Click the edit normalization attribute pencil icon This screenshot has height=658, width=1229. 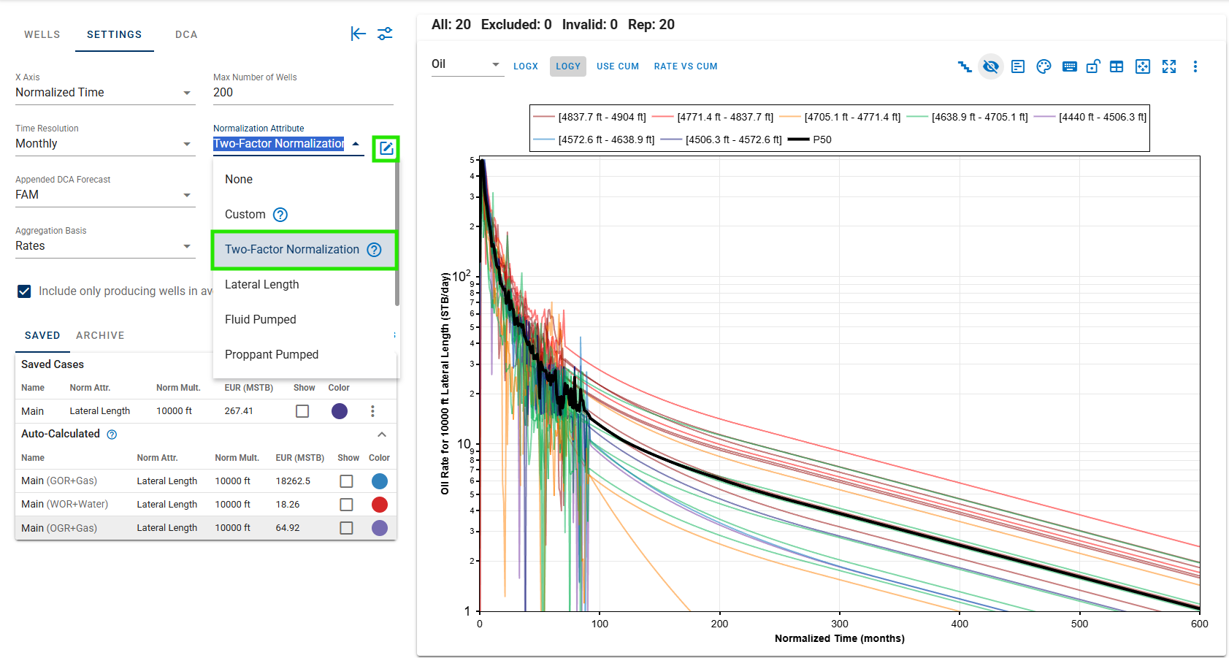pos(386,149)
